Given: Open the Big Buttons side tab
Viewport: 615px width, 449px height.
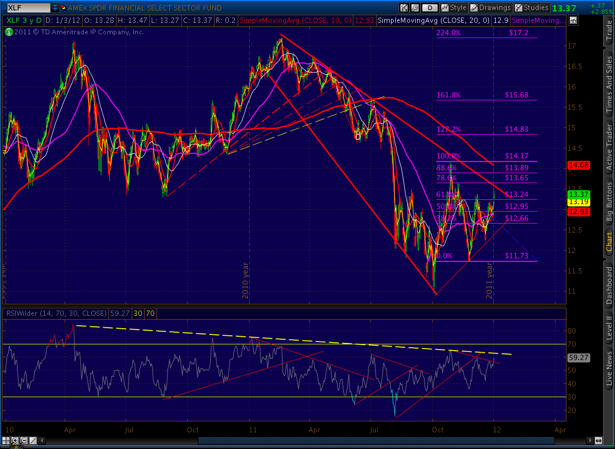Looking at the screenshot, I should [609, 202].
